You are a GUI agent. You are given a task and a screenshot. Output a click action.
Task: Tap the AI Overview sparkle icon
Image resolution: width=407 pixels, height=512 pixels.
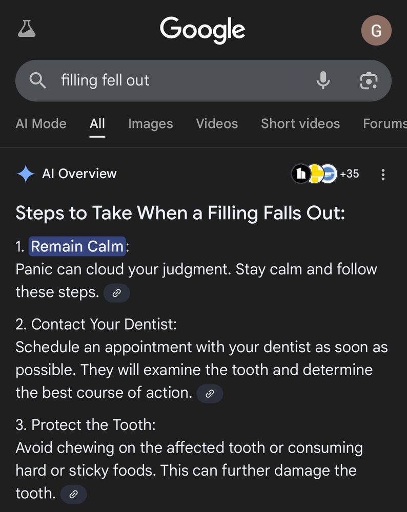click(26, 174)
